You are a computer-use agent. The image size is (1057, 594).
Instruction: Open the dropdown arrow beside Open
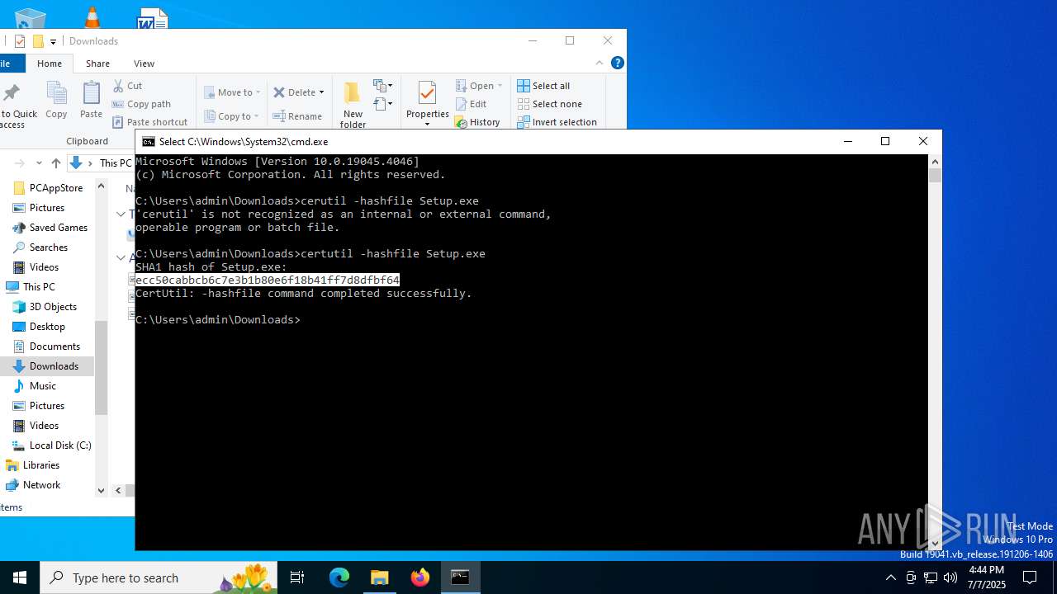[500, 86]
